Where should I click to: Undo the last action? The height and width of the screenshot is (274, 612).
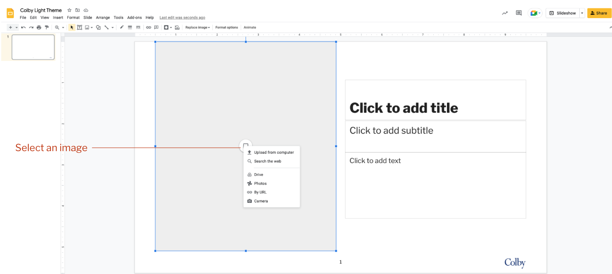coord(23,27)
